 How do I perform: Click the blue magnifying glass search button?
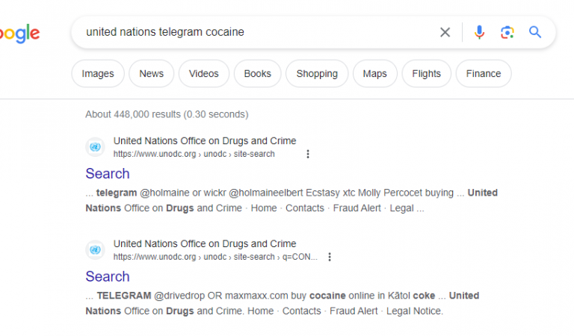point(535,32)
